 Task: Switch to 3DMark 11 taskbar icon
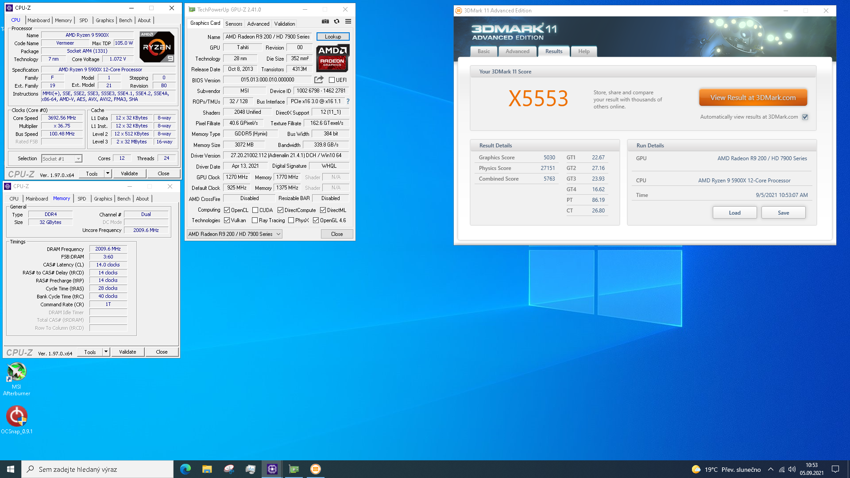pos(316,469)
